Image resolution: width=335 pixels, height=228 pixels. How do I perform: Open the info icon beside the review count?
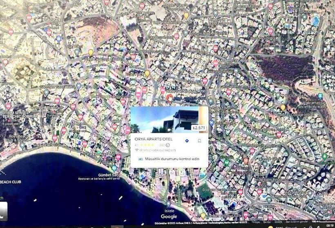[168, 145]
